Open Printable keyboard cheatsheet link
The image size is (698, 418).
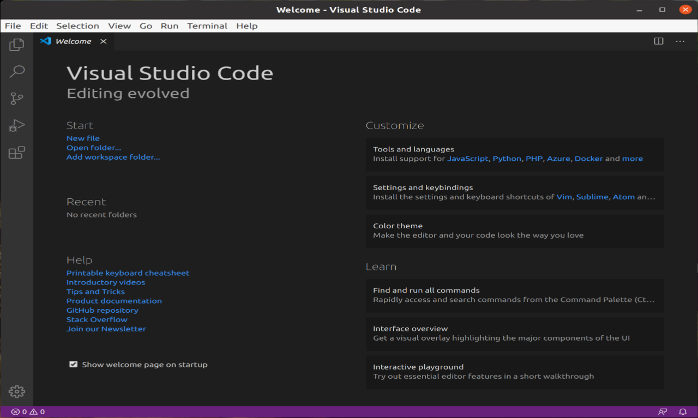[128, 273]
